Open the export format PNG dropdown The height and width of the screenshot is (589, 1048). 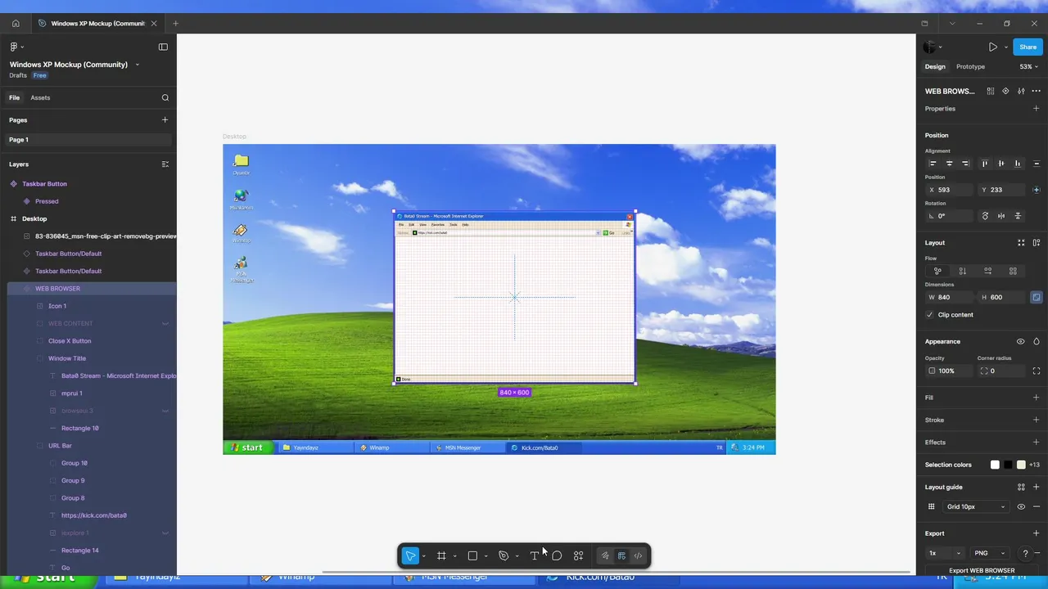click(x=991, y=553)
